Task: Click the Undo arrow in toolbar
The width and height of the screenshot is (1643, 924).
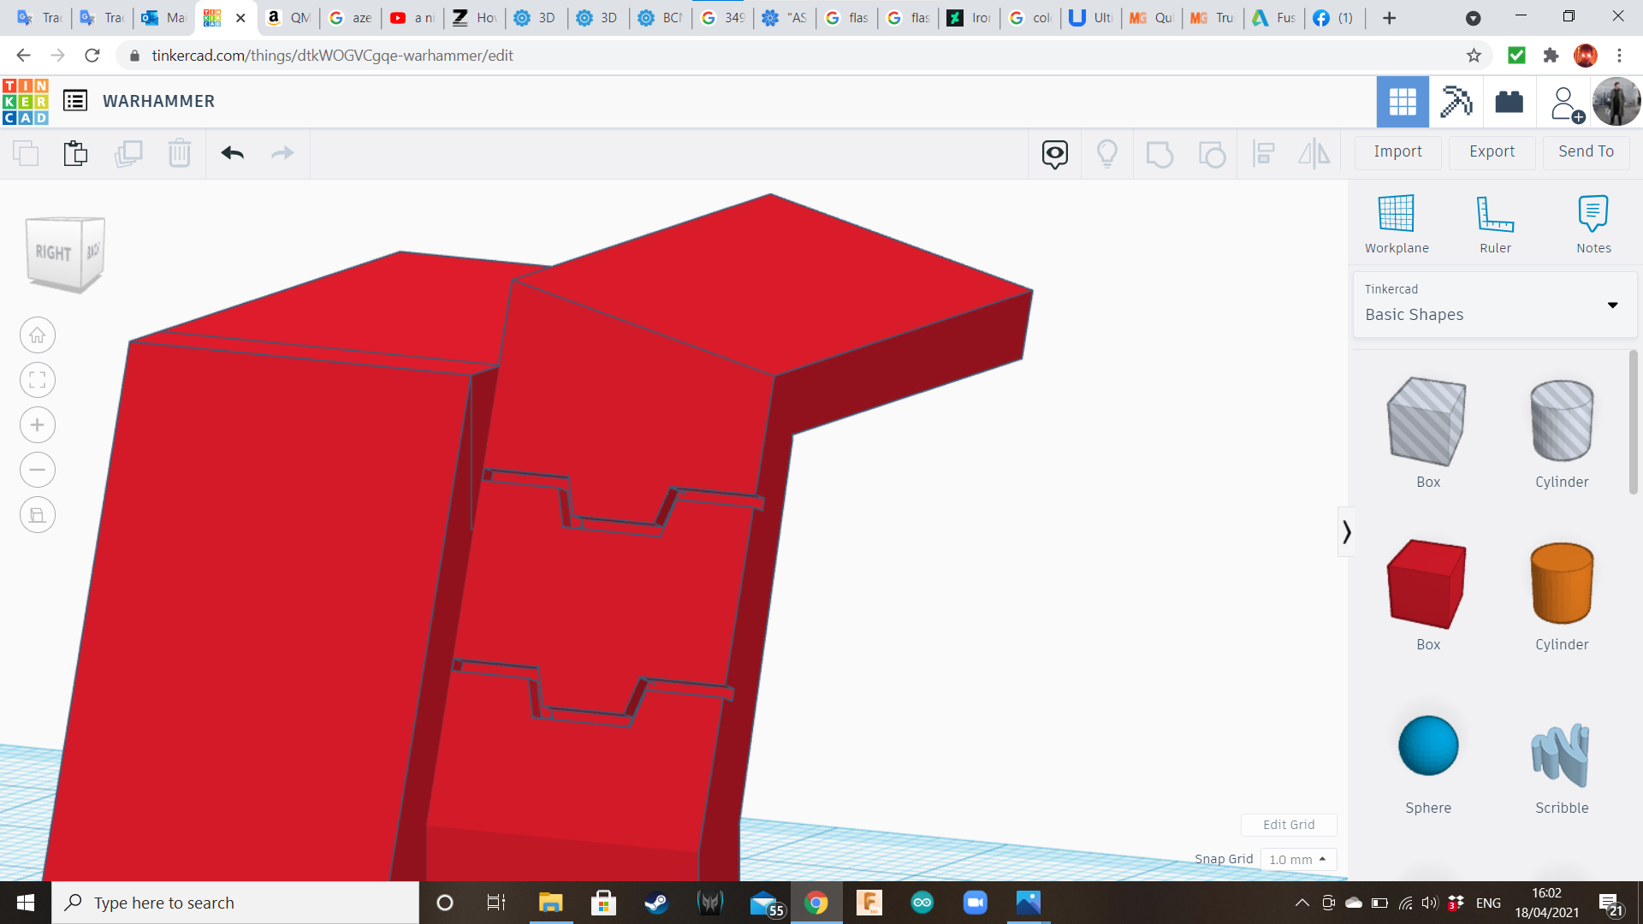Action: (232, 153)
